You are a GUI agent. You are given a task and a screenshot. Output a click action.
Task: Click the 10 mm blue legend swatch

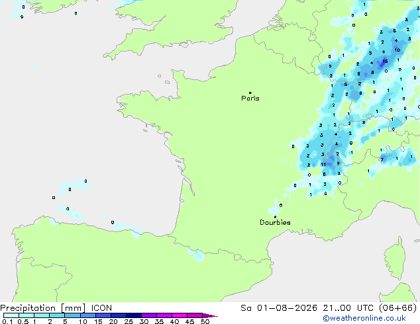point(88,315)
